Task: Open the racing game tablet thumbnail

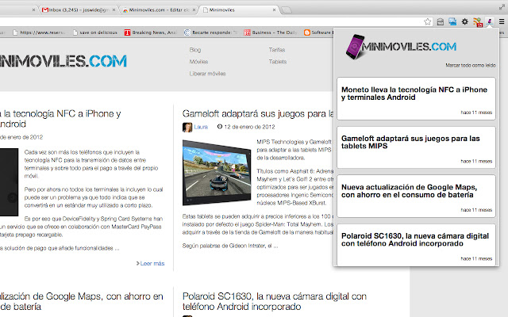Action: [217, 173]
